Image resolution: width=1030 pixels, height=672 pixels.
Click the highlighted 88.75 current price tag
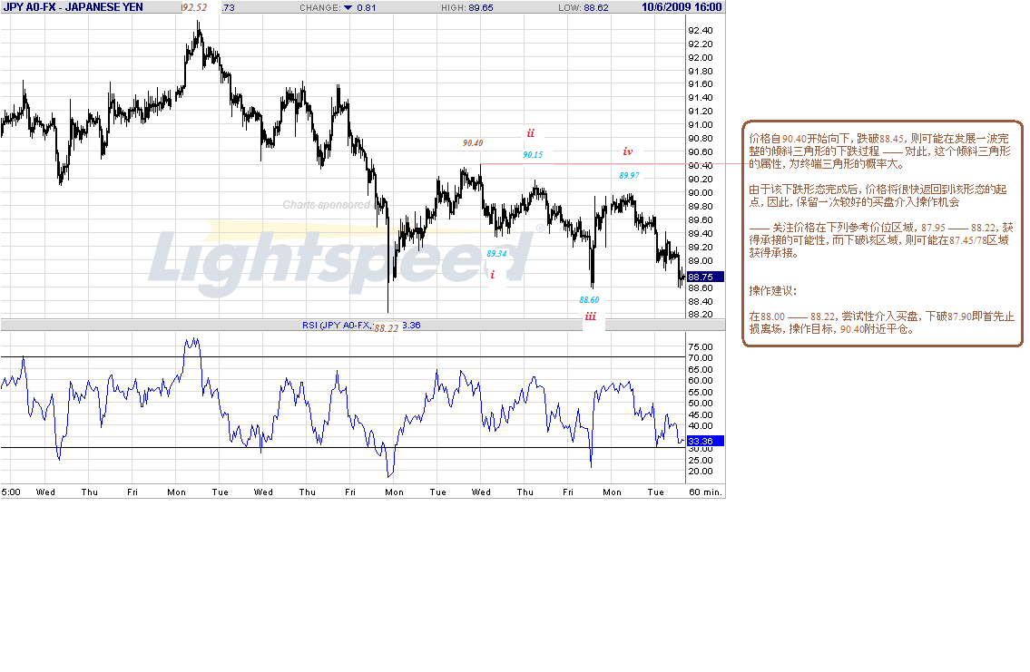coord(705,277)
